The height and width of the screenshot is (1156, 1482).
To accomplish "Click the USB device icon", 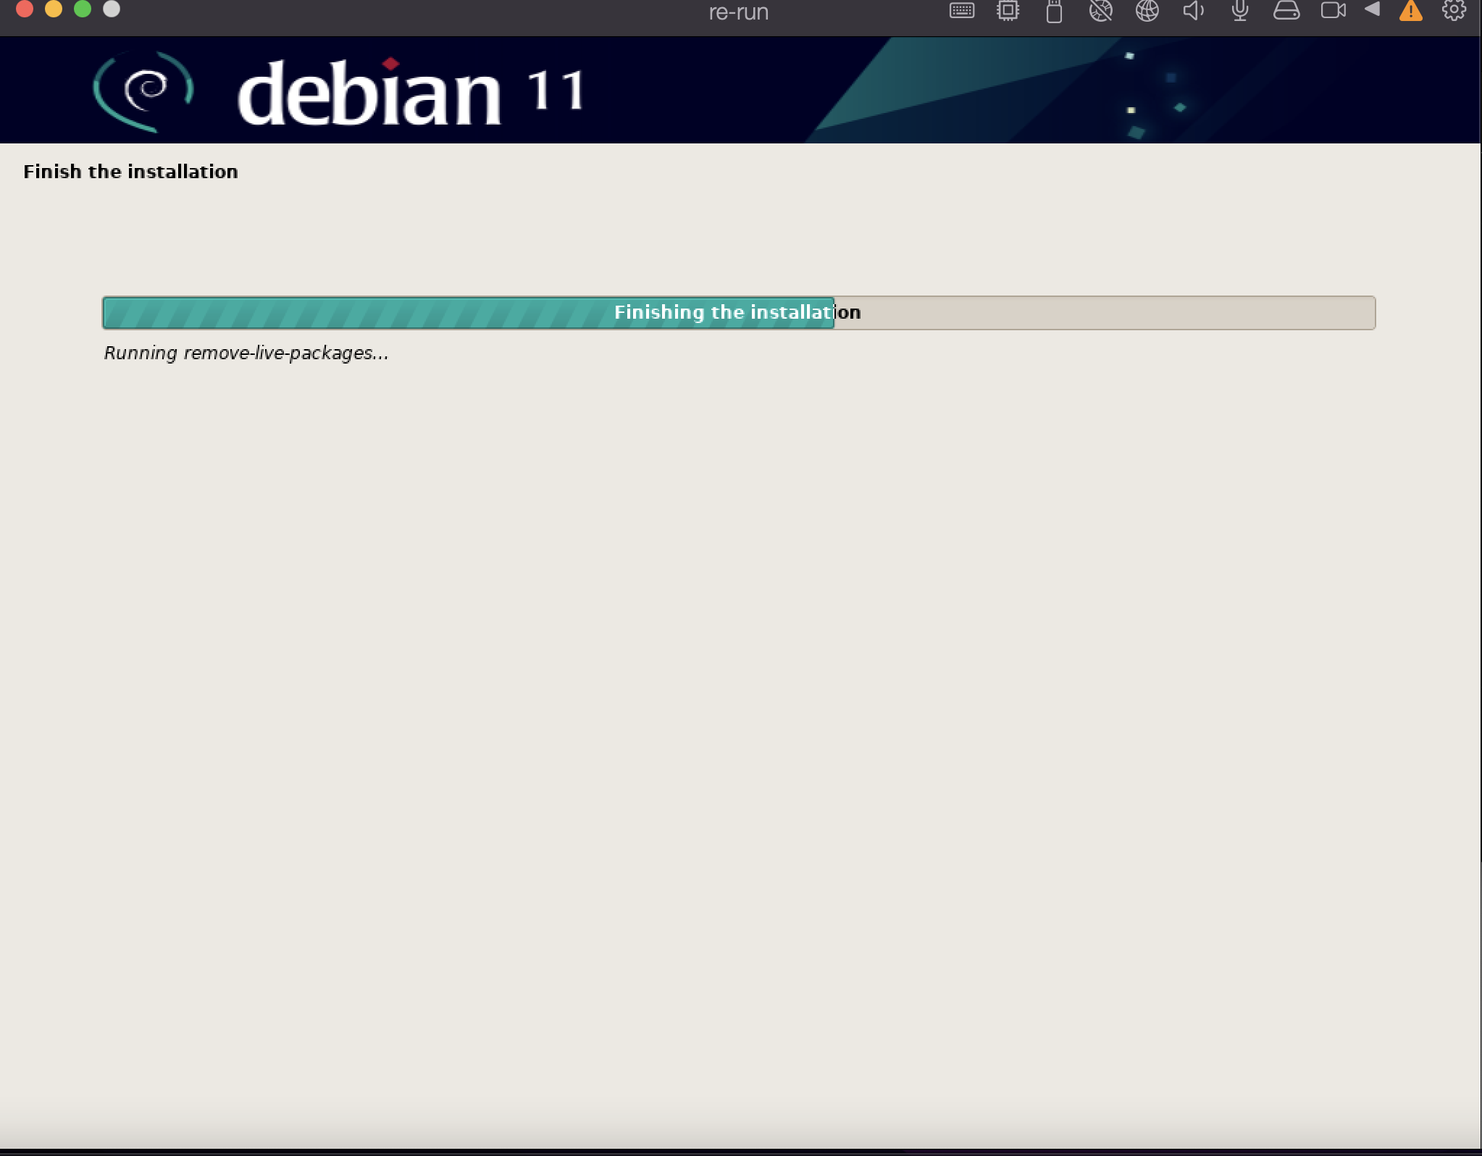I will [1054, 12].
